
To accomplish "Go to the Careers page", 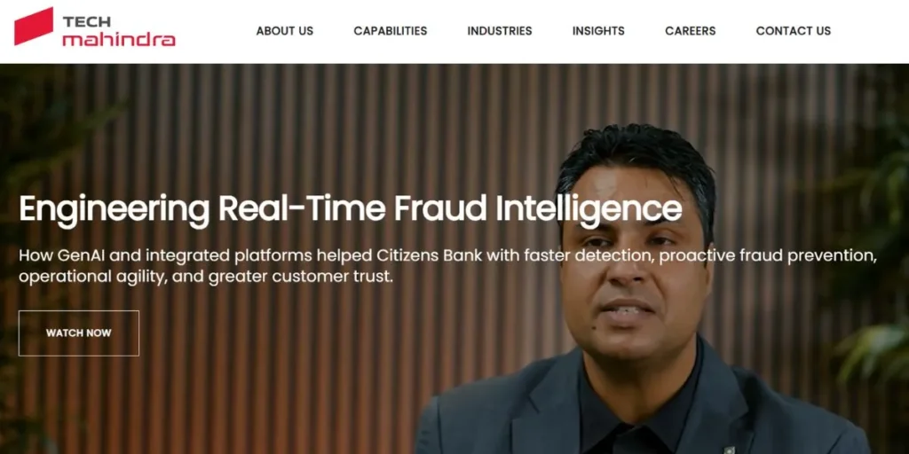I will [x=690, y=31].
